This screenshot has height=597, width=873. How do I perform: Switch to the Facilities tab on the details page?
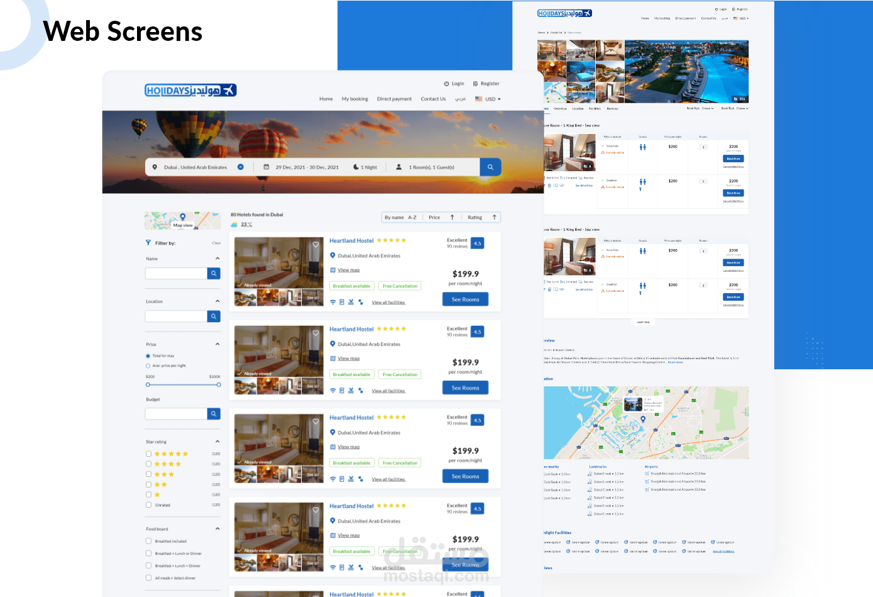click(595, 108)
